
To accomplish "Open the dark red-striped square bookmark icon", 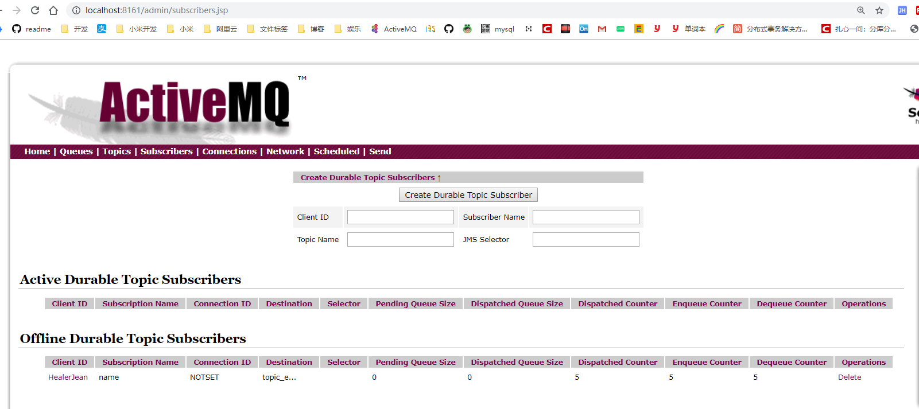I will pyautogui.click(x=565, y=29).
